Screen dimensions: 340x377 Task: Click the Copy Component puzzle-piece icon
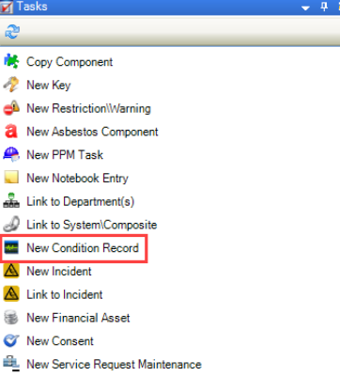[11, 61]
